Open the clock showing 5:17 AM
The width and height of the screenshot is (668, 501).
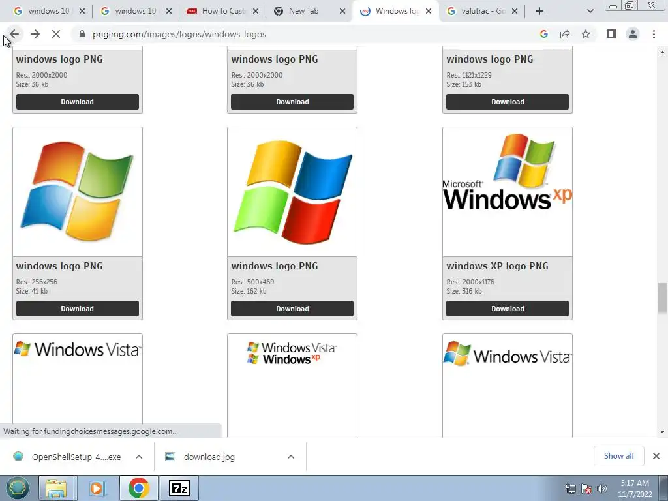[635, 489]
